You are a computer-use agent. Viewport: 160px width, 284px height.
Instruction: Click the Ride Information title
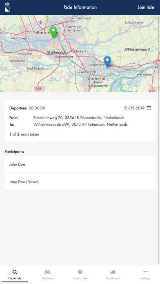pyautogui.click(x=80, y=7)
